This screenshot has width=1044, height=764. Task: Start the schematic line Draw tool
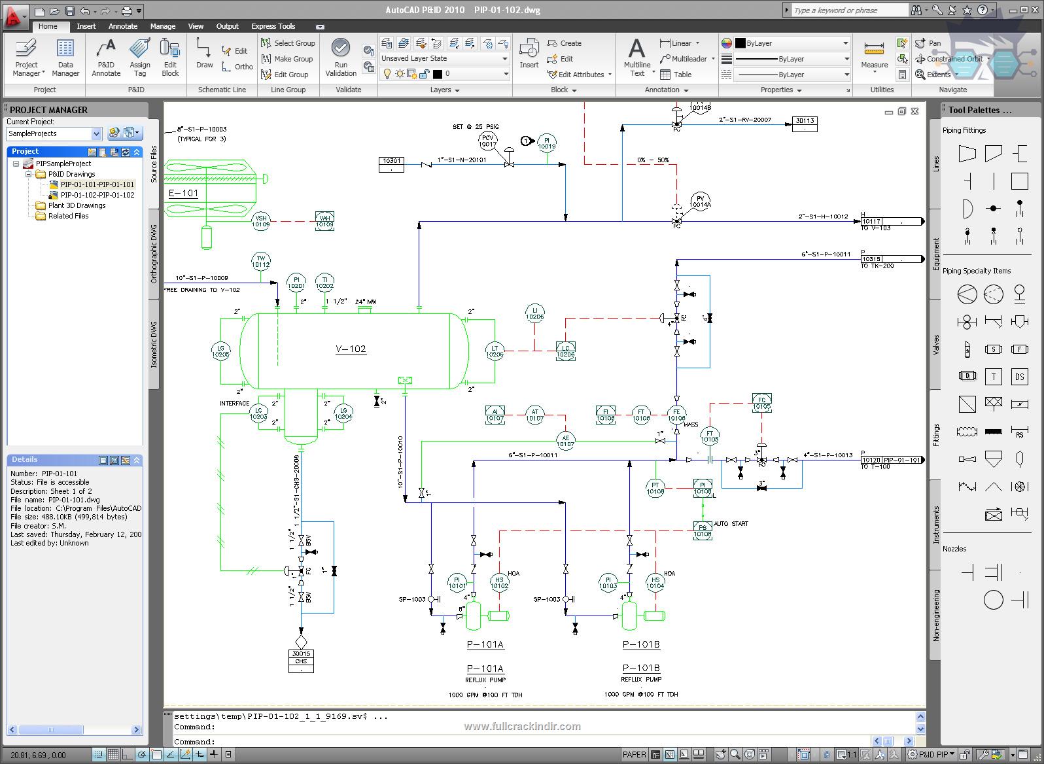click(204, 54)
